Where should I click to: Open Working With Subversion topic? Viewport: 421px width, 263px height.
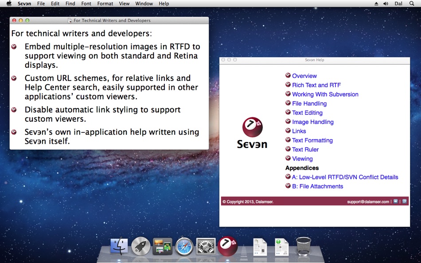[x=325, y=94]
